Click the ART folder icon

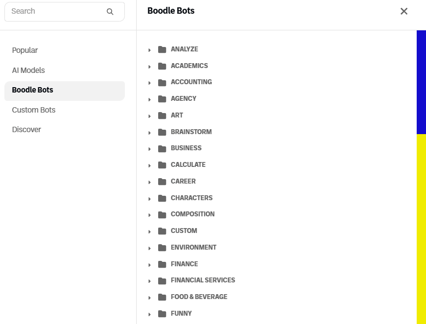pos(162,116)
